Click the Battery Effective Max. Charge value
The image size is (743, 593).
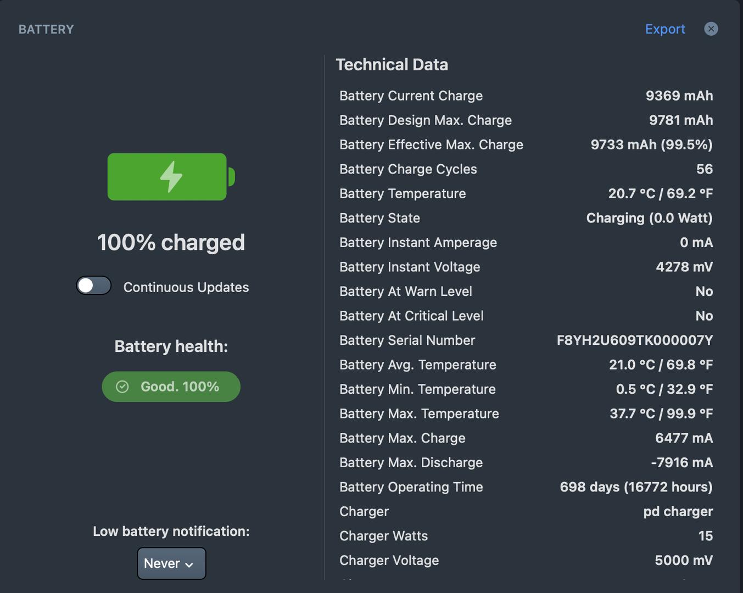pos(651,145)
